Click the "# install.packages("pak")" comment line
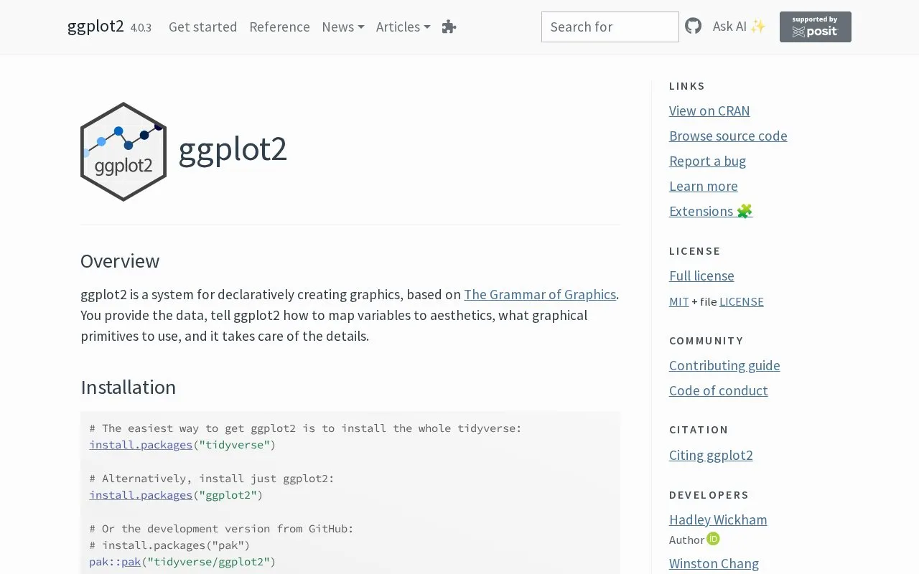The image size is (919, 574). coord(169,545)
